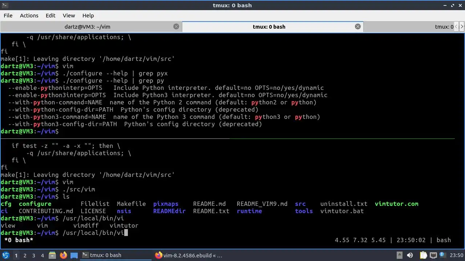The image size is (465, 261).
Task: Click 'uninstall.txt' in the ls output
Action: (344, 204)
